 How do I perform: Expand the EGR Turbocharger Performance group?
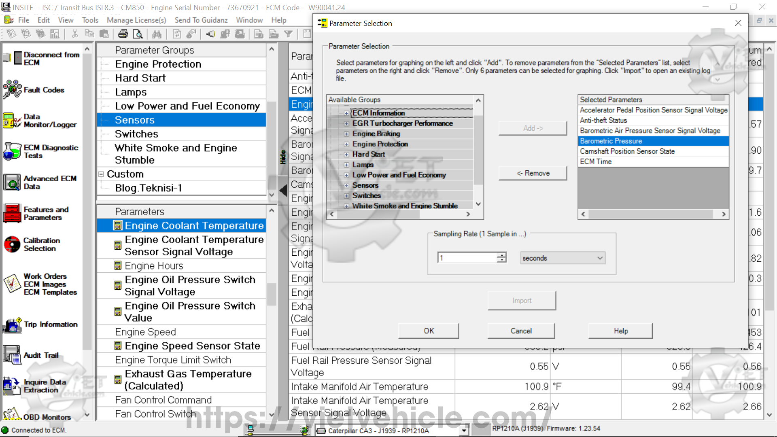tap(346, 123)
